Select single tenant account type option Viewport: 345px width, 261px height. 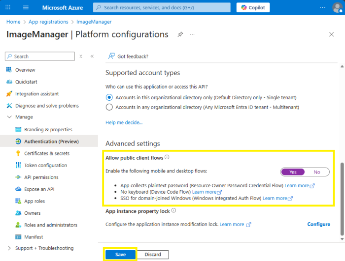click(109, 97)
